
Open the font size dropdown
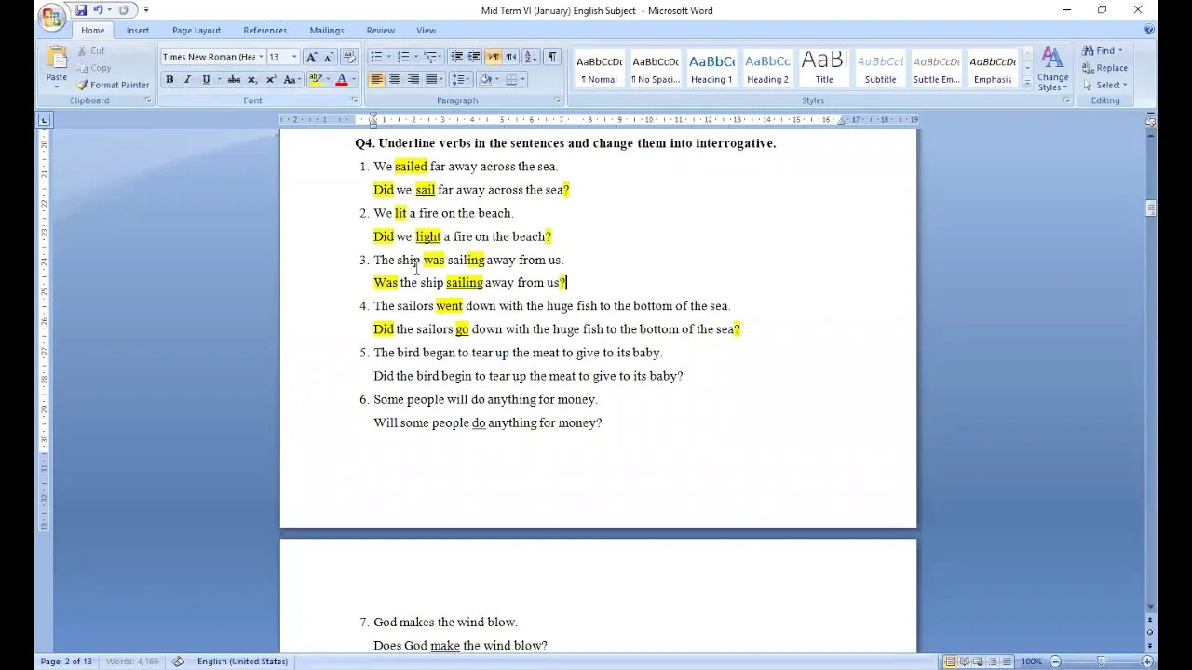[x=294, y=57]
